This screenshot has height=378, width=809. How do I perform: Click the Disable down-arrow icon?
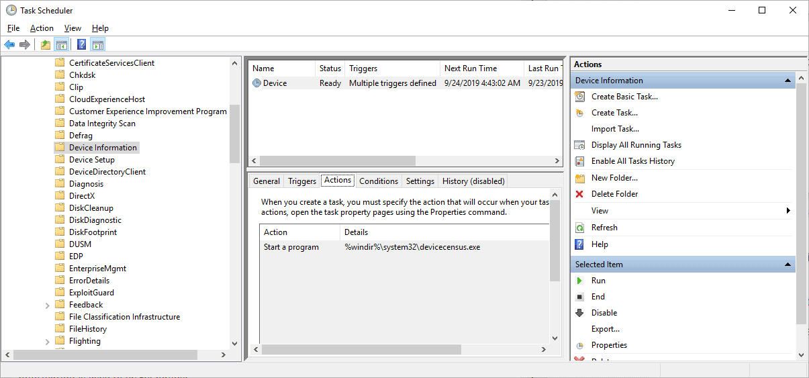(x=579, y=313)
